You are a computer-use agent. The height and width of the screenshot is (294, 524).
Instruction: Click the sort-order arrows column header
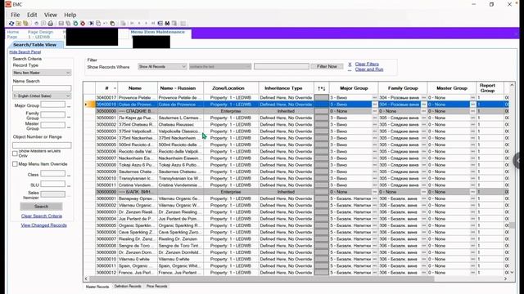322,88
